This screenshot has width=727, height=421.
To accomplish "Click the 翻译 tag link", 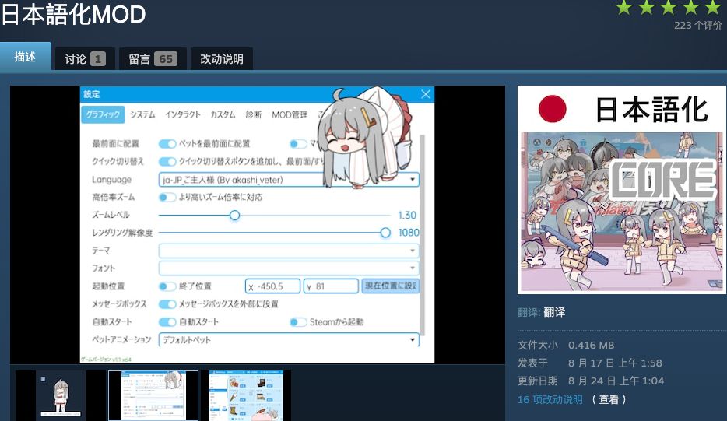I will pyautogui.click(x=554, y=312).
